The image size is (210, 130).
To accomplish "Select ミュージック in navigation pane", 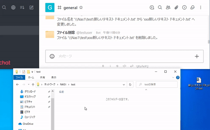I will pyautogui.click(x=28, y=117).
